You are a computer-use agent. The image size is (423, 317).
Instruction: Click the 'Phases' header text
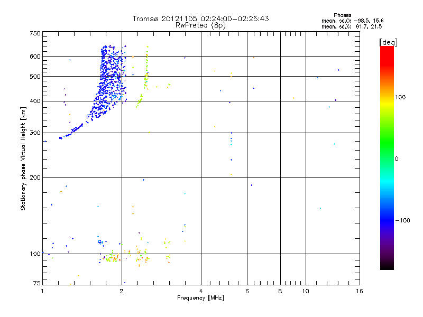coord(342,15)
